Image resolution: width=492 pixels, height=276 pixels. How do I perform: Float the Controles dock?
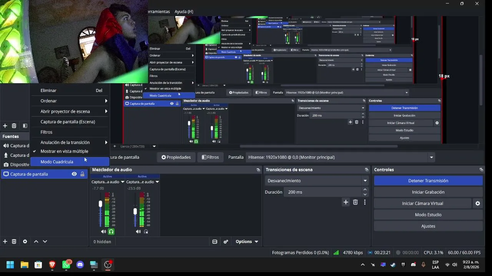[x=481, y=170]
